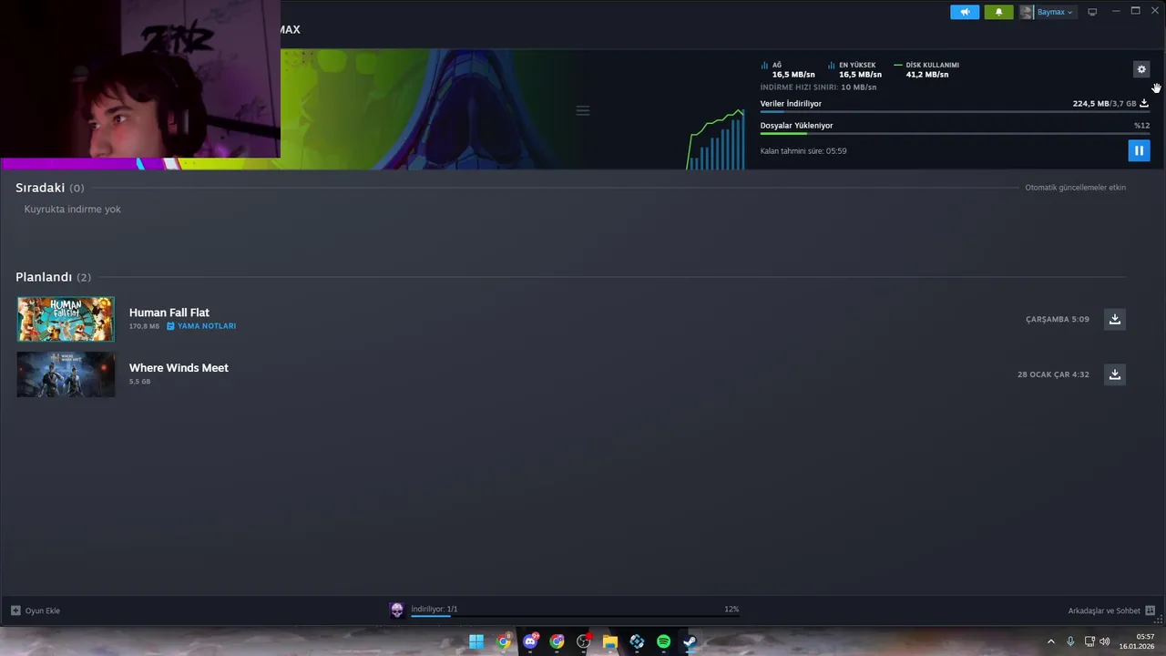Show hidden system tray icons
1166x656 pixels.
click(1050, 641)
